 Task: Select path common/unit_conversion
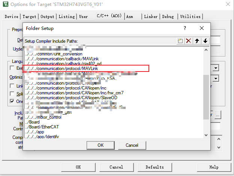(x=54, y=54)
